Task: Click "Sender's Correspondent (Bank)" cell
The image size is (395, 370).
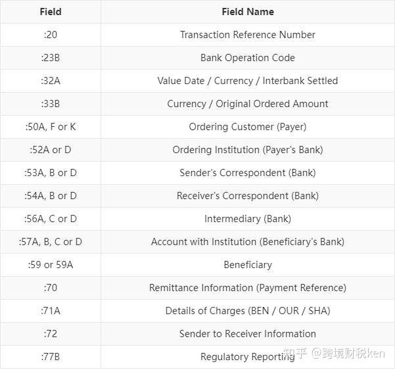Action: (248, 173)
